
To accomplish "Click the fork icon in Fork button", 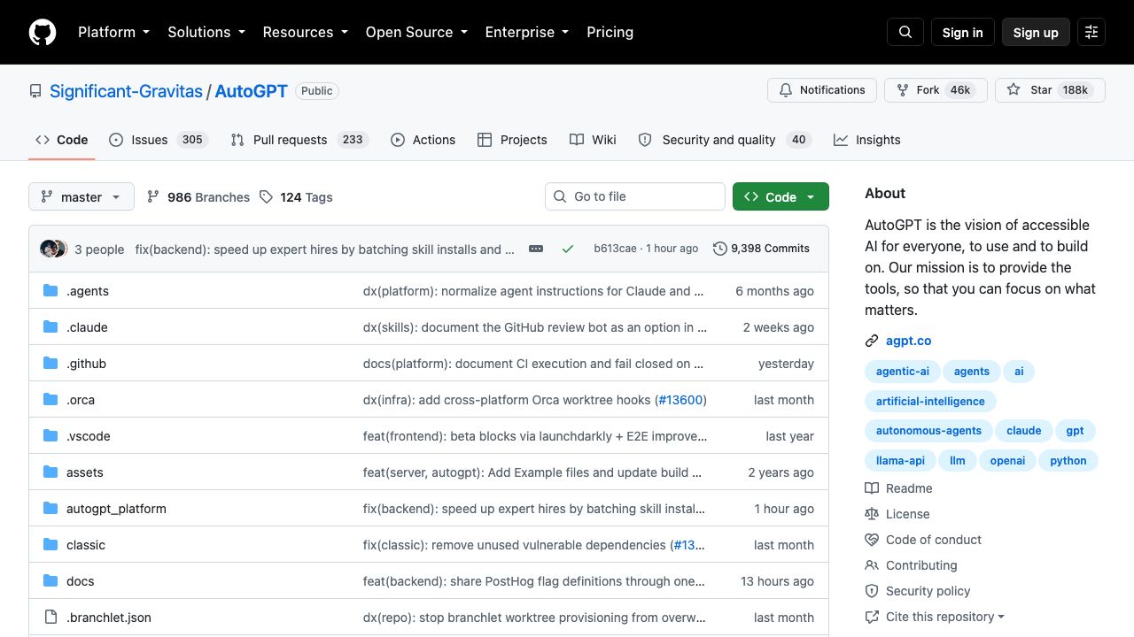I will pos(903,90).
